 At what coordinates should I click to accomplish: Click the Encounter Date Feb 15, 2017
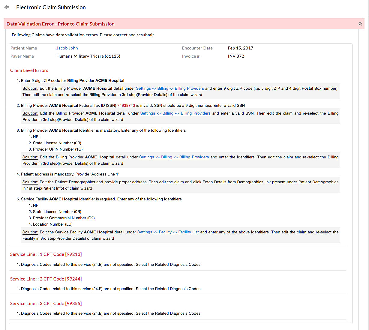[x=240, y=48]
